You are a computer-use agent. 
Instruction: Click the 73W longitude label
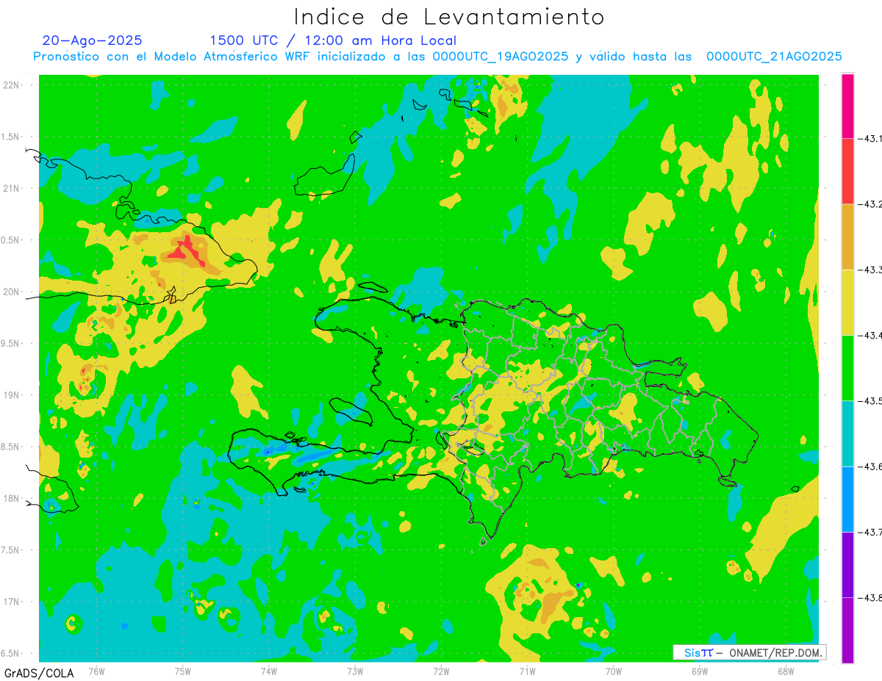click(355, 671)
